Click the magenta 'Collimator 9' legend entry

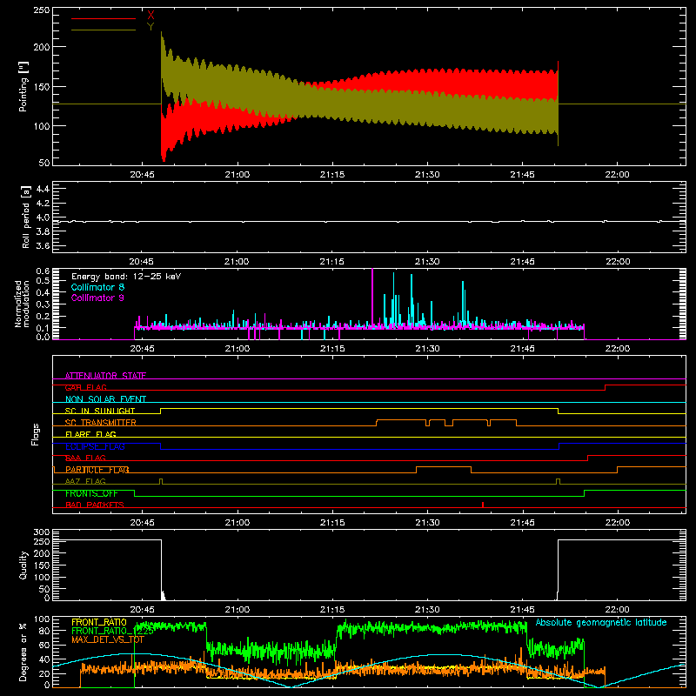pos(97,298)
